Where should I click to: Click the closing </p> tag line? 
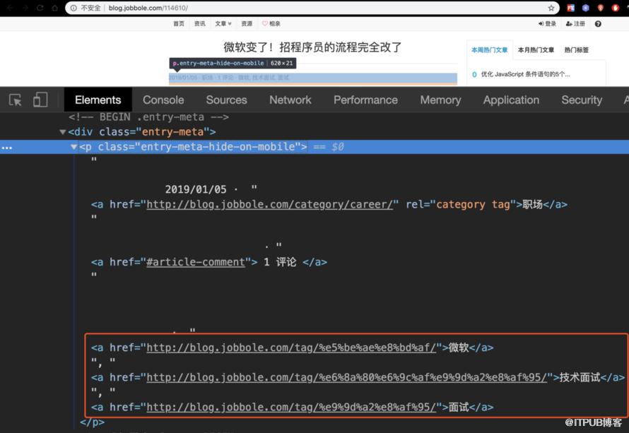[93, 422]
